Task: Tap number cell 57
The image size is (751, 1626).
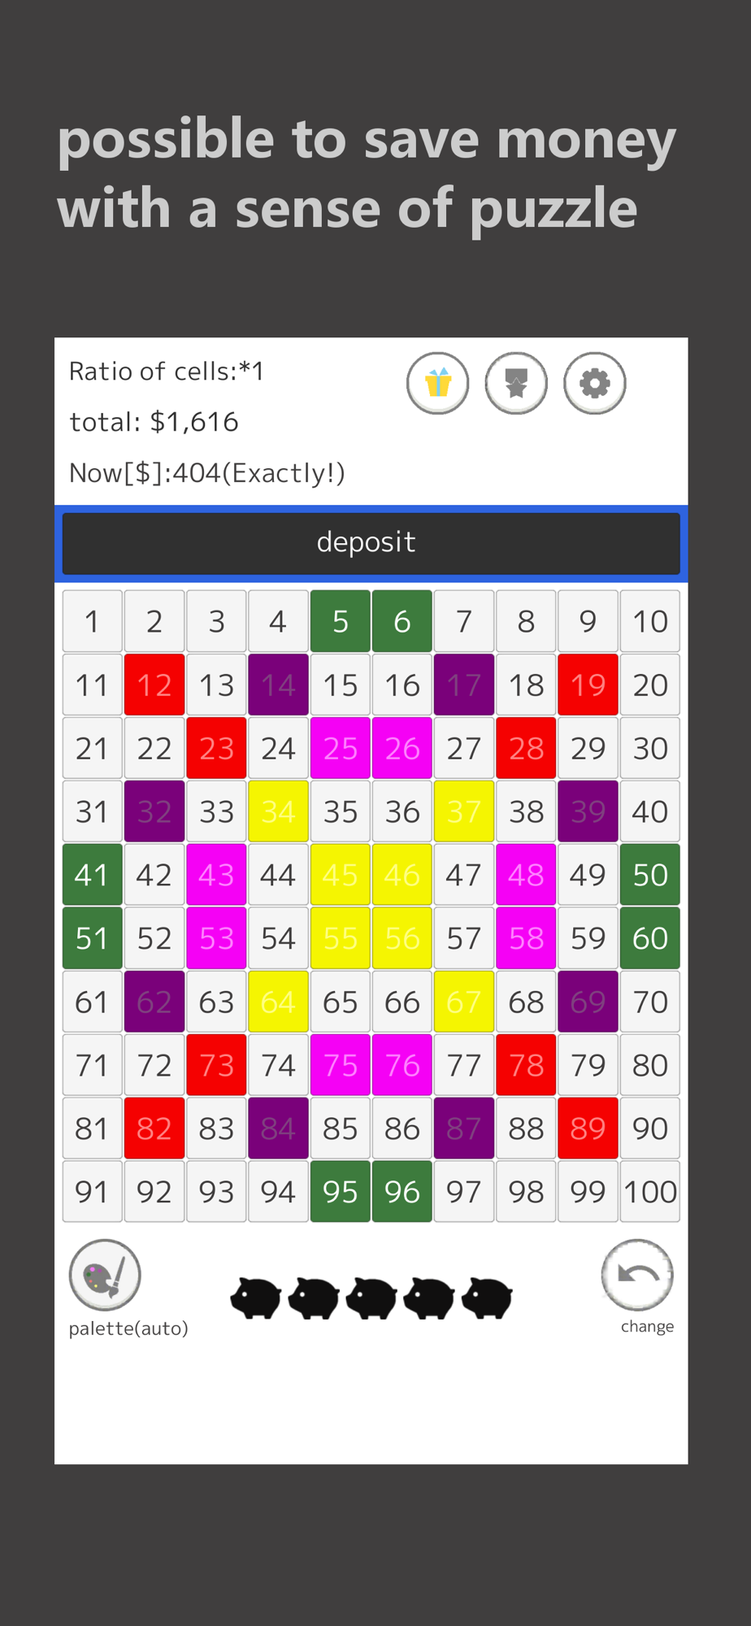Action: point(464,938)
